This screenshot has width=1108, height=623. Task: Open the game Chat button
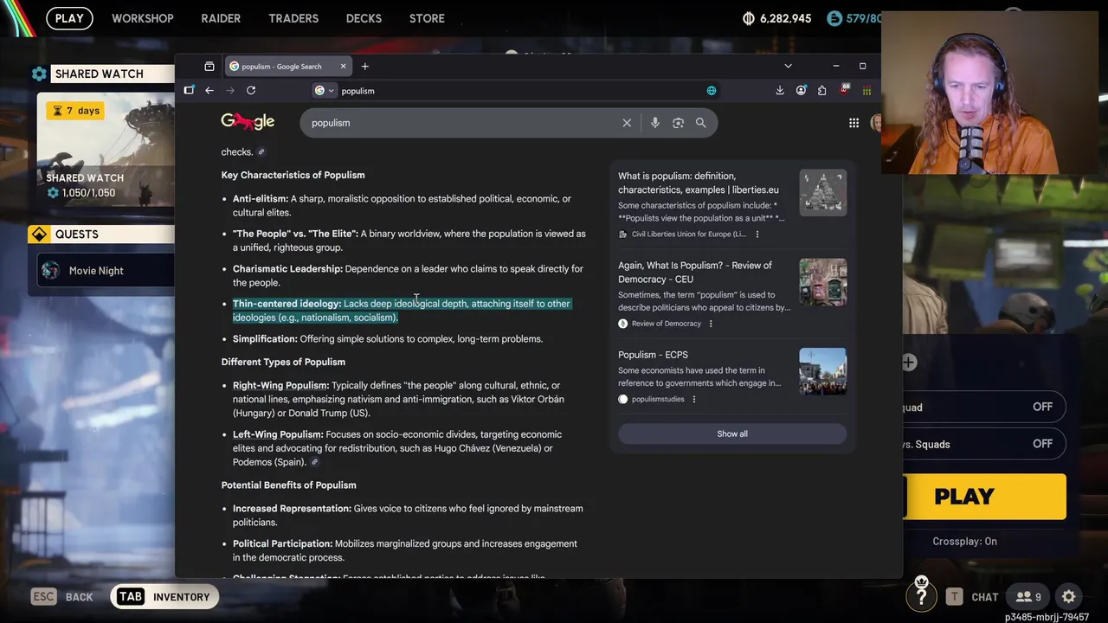pos(972,596)
